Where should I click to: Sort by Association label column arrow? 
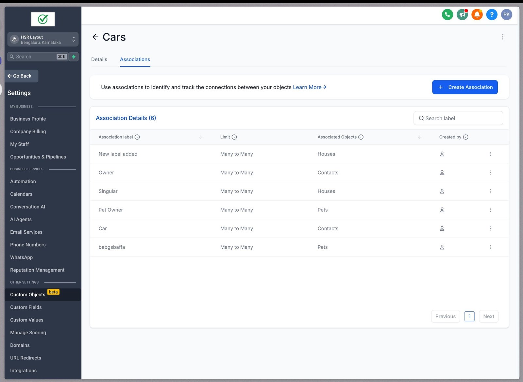[x=201, y=137]
